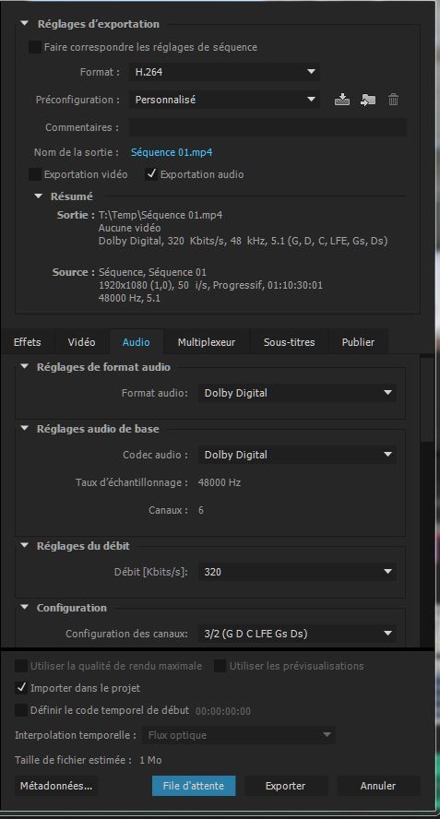Collapse the Résumé section
Viewport: 440px width, 819px height.
(x=38, y=196)
